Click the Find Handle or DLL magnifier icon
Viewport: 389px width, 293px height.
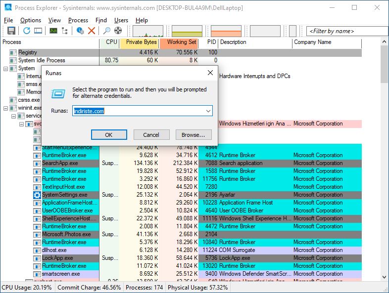(107, 31)
